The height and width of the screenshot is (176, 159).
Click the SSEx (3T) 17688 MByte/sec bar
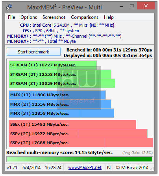[x=81, y=143]
